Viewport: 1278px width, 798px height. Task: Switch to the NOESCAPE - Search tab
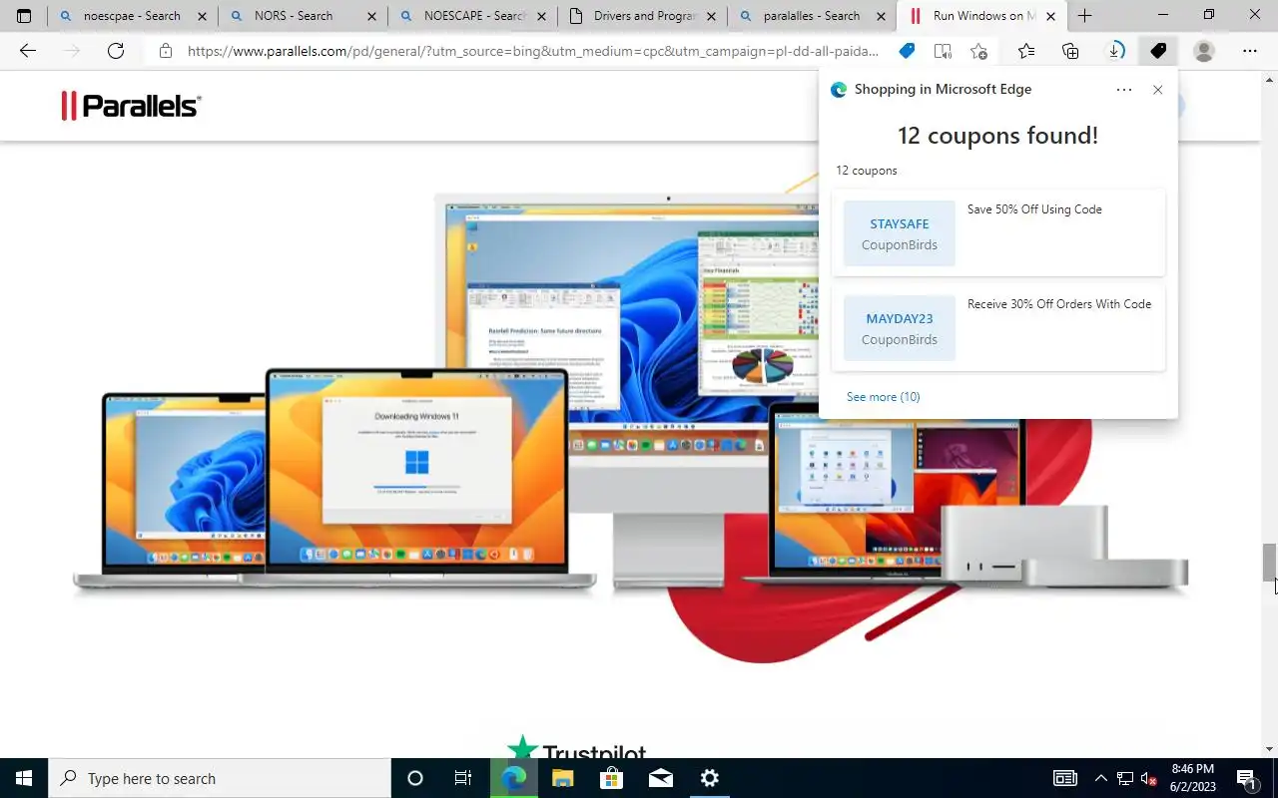point(474,16)
